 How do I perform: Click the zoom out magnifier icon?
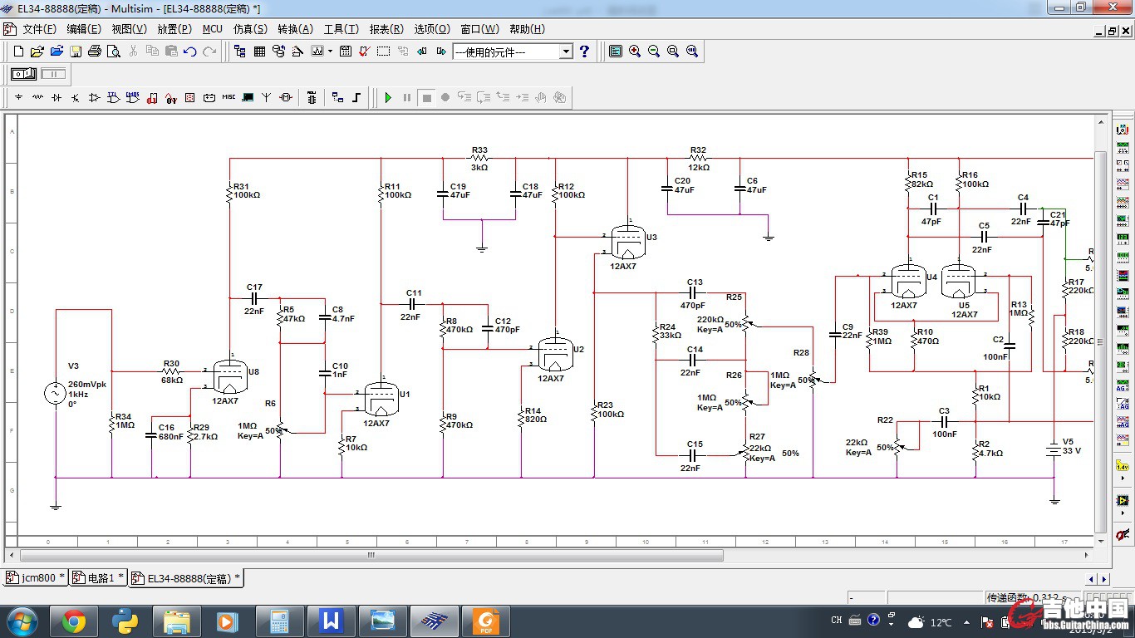point(654,52)
